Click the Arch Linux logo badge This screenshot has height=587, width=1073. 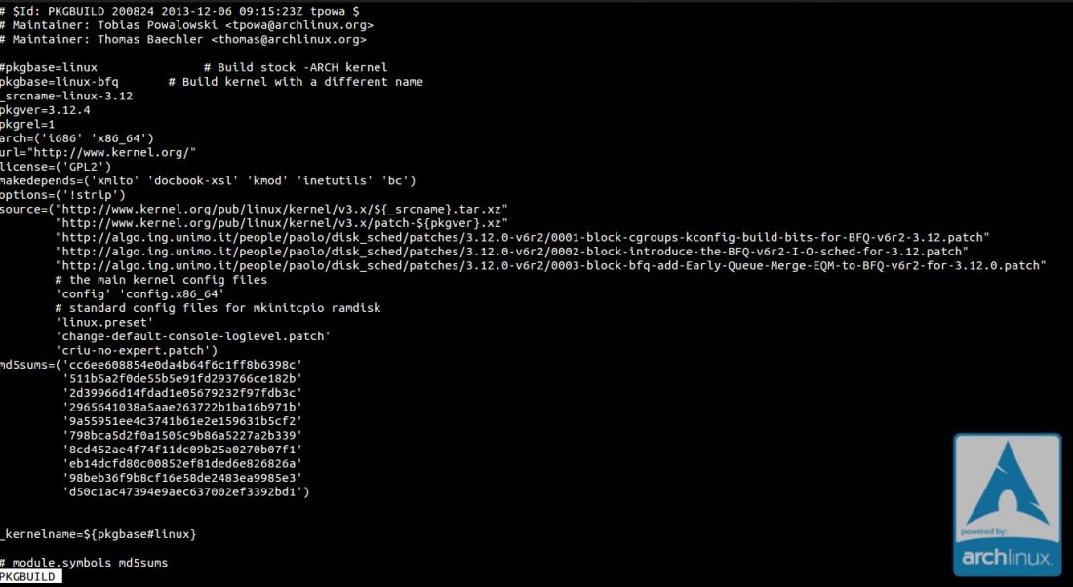(x=1007, y=505)
